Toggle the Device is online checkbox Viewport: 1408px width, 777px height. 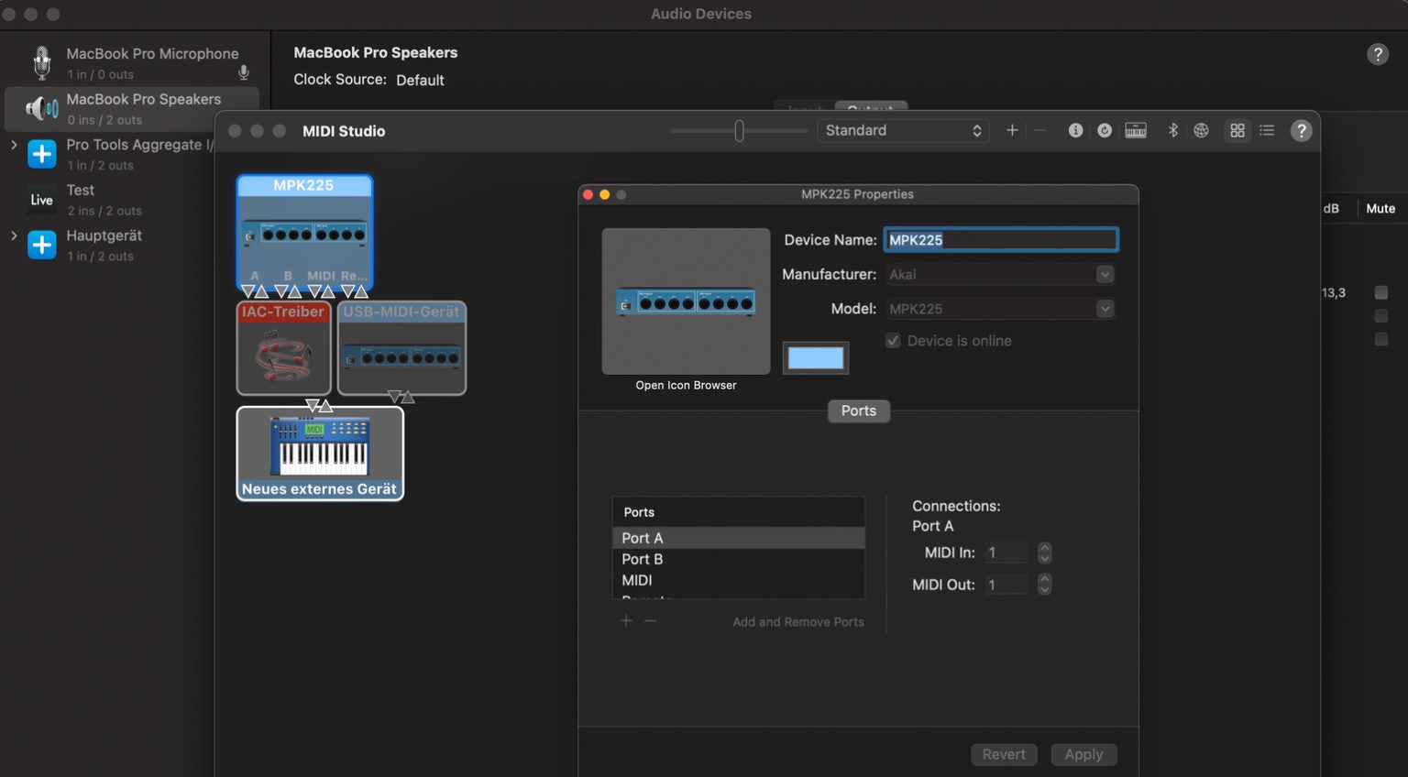point(892,340)
